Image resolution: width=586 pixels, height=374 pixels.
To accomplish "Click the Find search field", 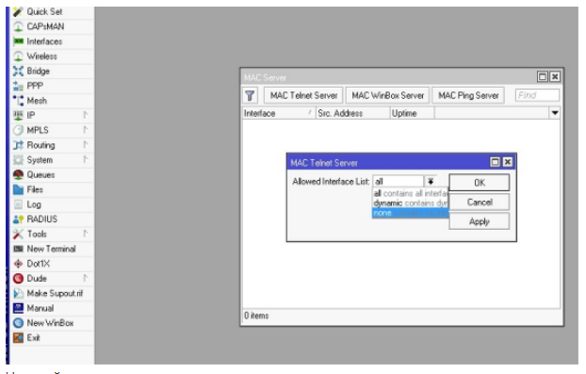I will click(x=537, y=96).
